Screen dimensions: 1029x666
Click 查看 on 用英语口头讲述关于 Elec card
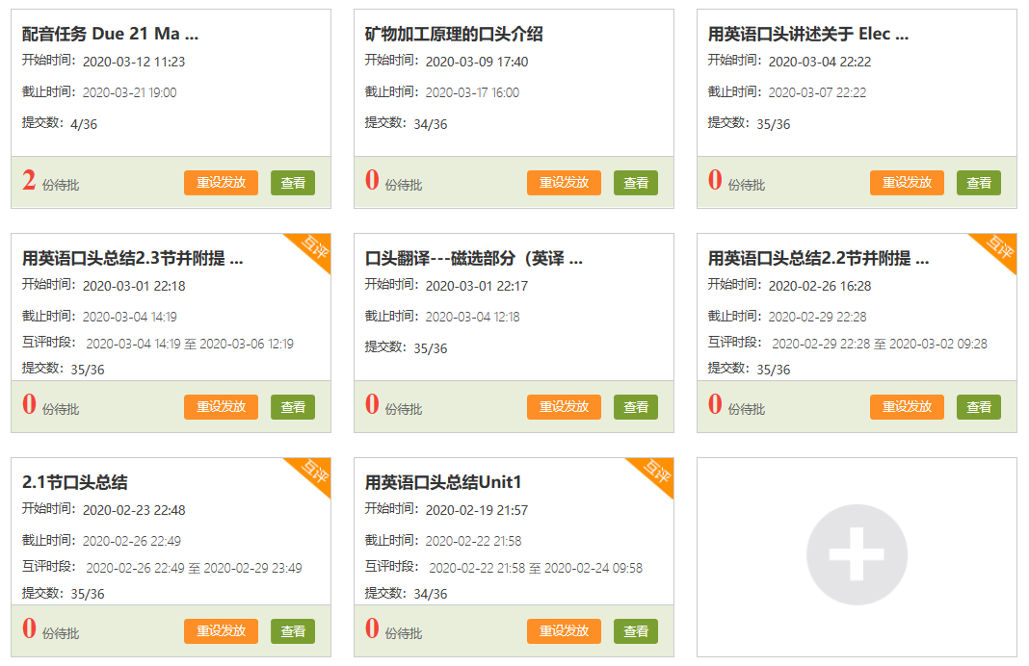click(x=979, y=183)
